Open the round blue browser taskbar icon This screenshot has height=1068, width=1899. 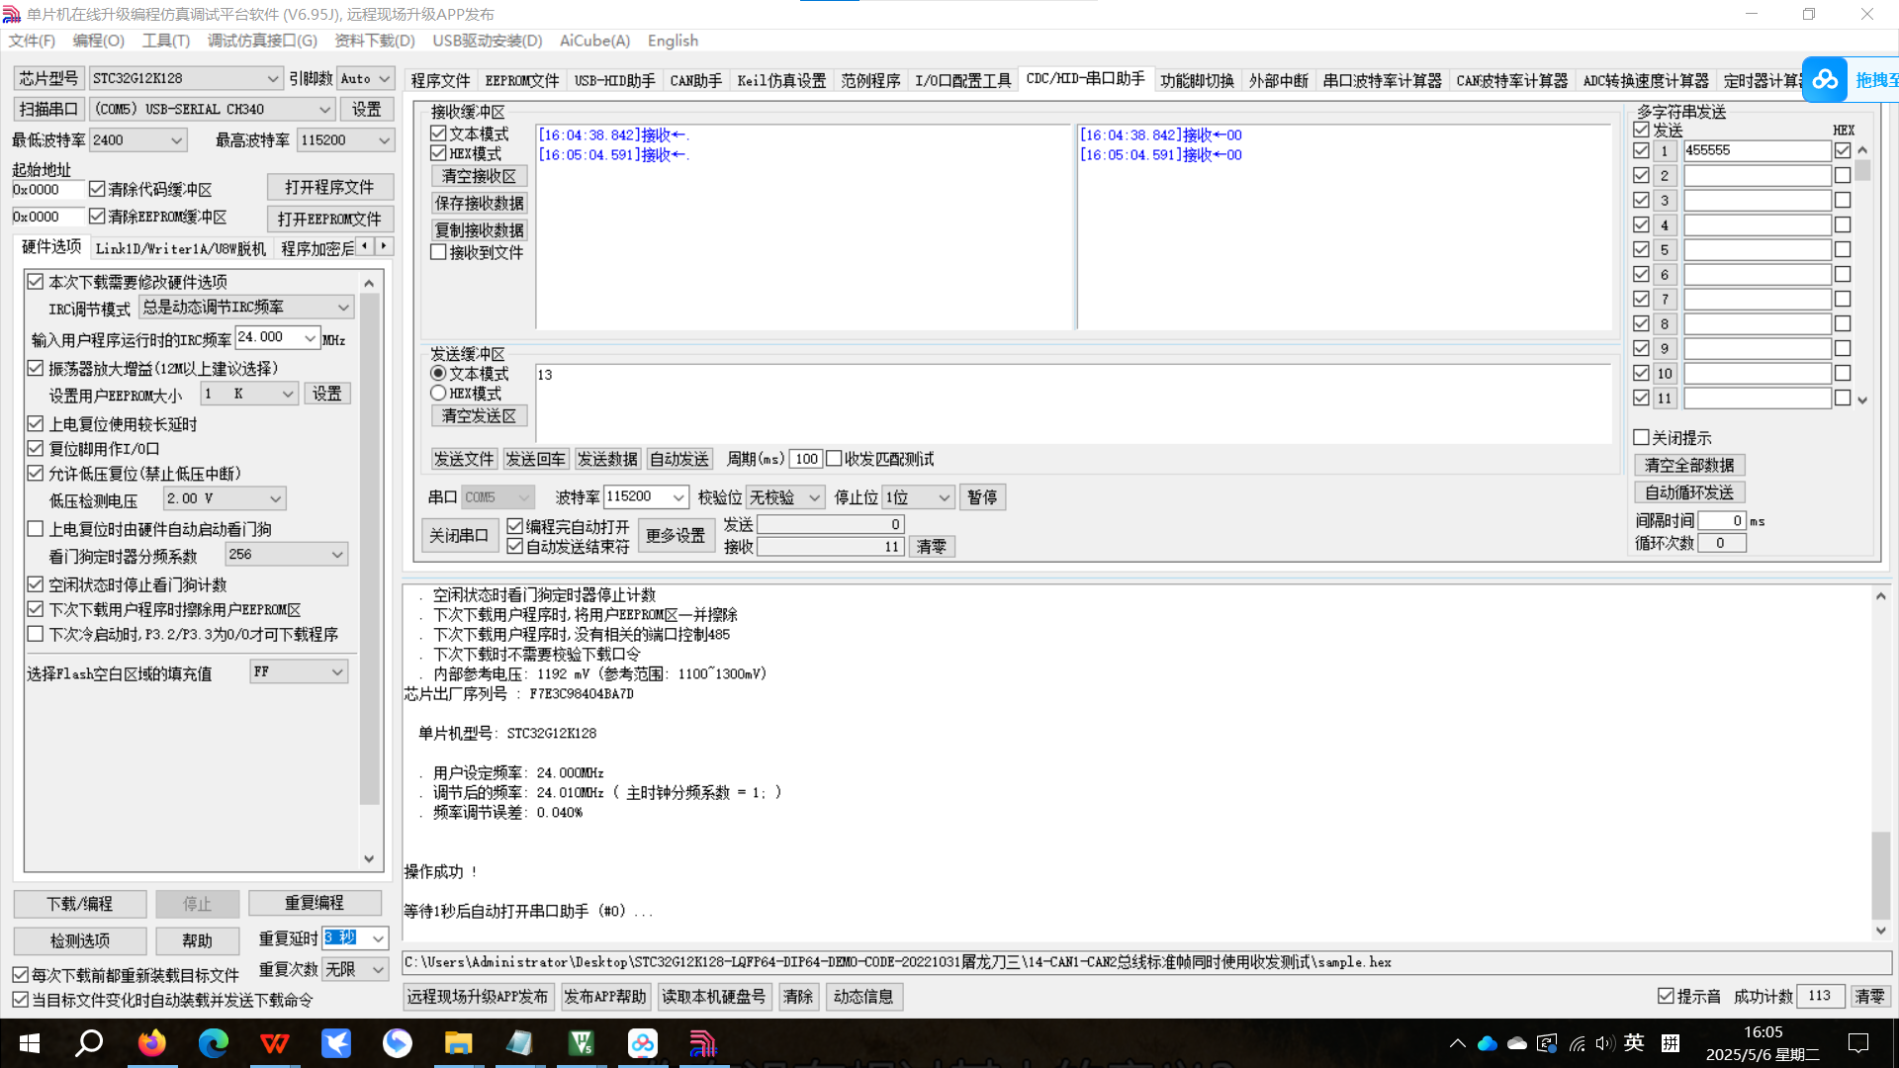point(398,1043)
